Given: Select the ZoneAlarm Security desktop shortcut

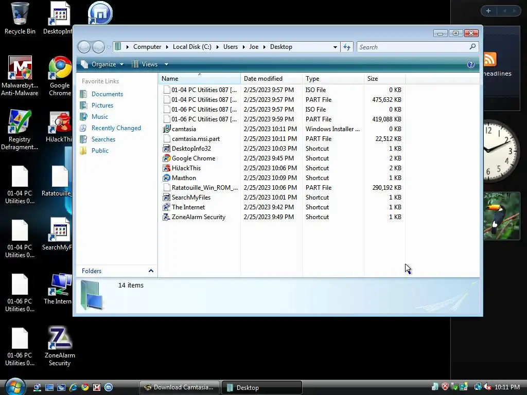Looking at the screenshot, I should (60, 346).
